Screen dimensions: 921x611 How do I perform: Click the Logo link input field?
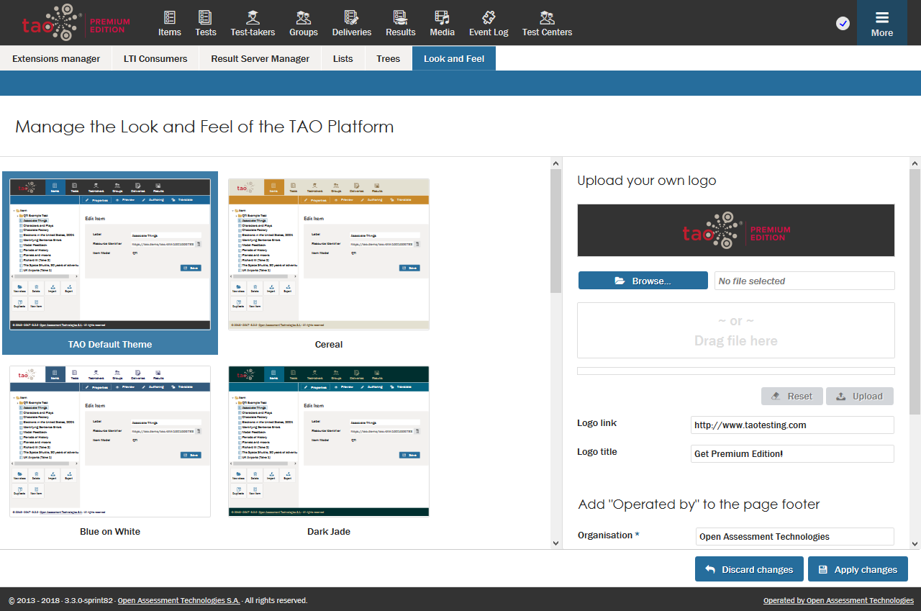[792, 425]
